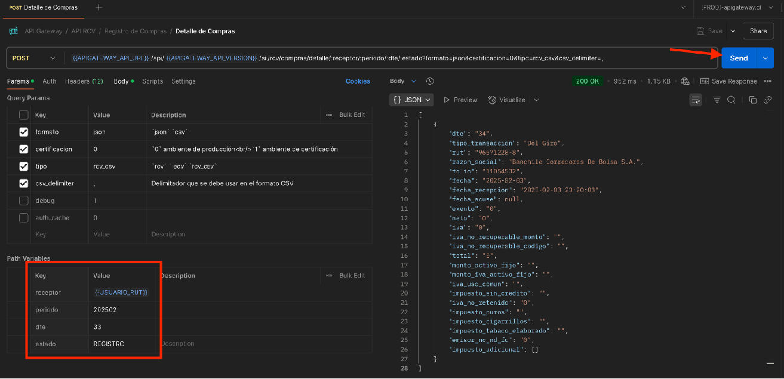Click the request URL input field
The height and width of the screenshot is (379, 784).
tap(390, 58)
